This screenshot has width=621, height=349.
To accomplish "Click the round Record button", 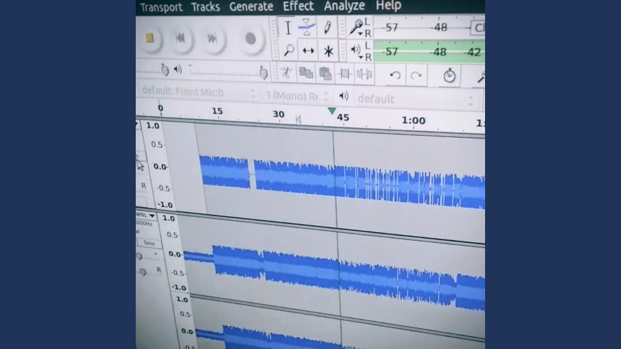I will [250, 39].
